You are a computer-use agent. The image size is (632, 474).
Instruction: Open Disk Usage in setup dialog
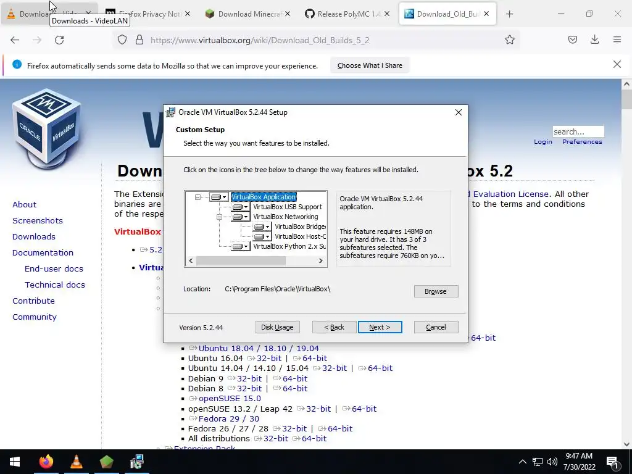[277, 327]
